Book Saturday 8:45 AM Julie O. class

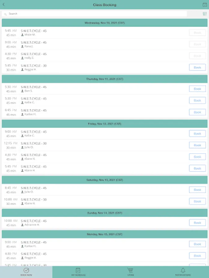(x=197, y=190)
